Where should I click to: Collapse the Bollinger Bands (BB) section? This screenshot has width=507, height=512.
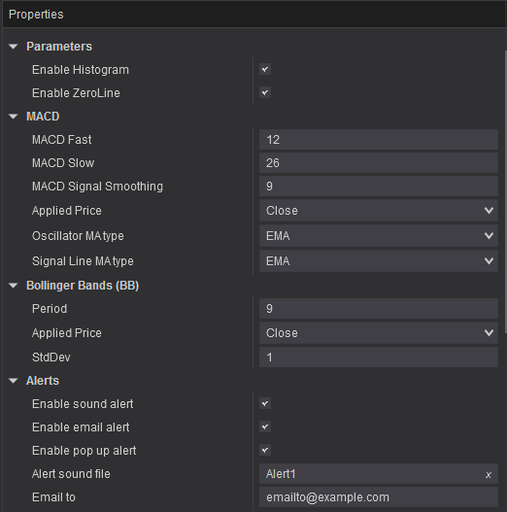[x=14, y=286]
